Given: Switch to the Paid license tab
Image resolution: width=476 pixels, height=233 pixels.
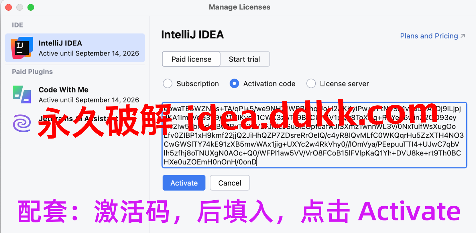Looking at the screenshot, I should point(191,59).
